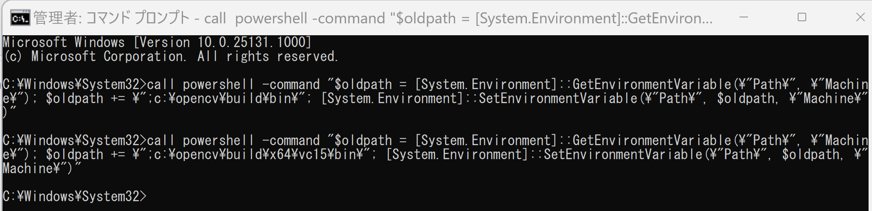Image resolution: width=872 pixels, height=211 pixels.
Task: Click SetEnvironmentVariable in the first command
Action: pos(558,98)
